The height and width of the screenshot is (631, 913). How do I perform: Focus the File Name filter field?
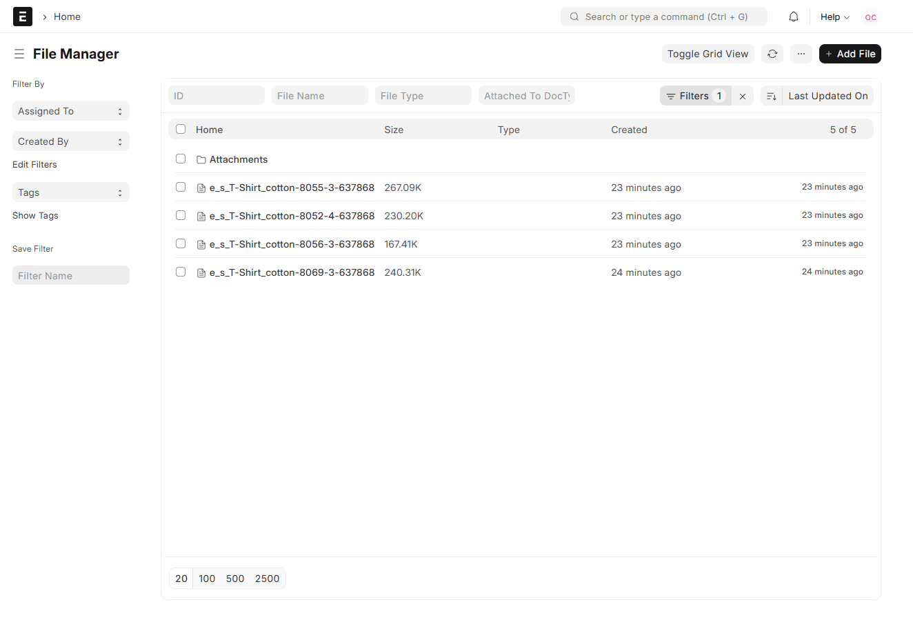click(320, 96)
